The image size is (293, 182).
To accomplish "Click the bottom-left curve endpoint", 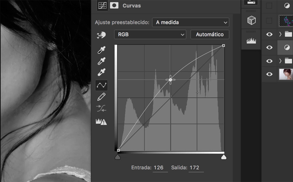I will [x=118, y=150].
